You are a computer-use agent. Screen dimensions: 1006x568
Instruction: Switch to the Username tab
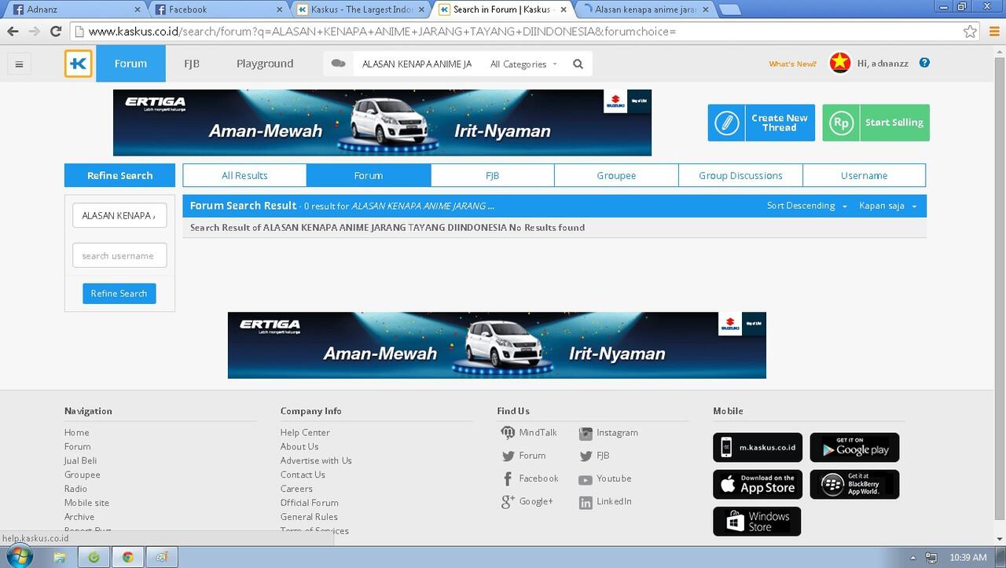point(864,175)
